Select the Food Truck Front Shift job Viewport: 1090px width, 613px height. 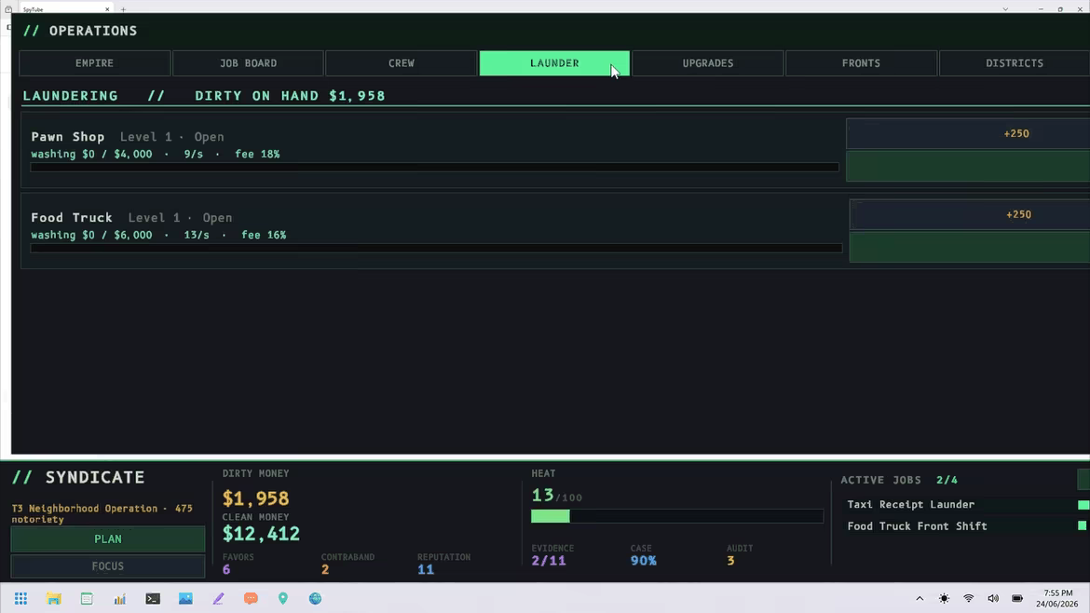click(x=917, y=526)
